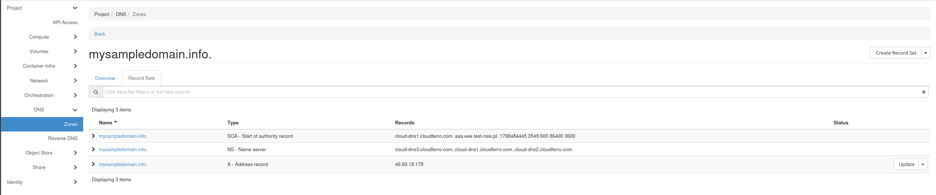Click the Back link
This screenshot has height=195, width=936.
tap(100, 34)
